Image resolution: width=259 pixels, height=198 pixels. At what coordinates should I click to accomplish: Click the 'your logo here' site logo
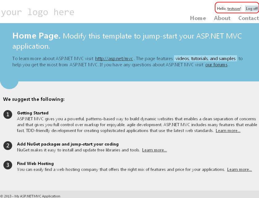pyautogui.click(x=37, y=12)
